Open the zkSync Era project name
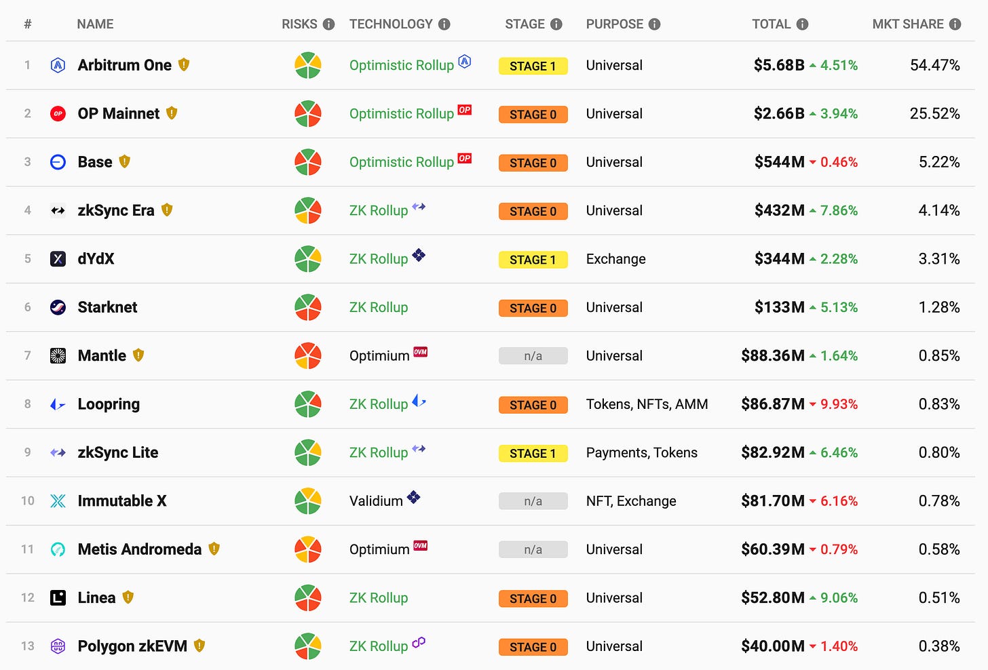This screenshot has width=988, height=670. coord(116,211)
